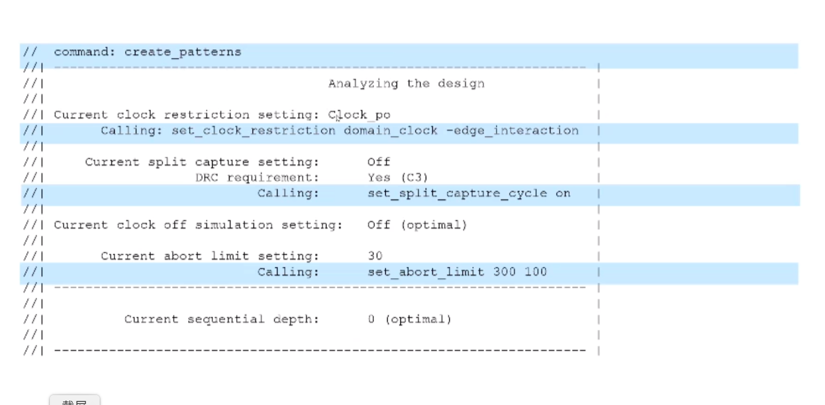
Task: Click 'Calling:' before set_clock_restriction
Action: click(132, 130)
